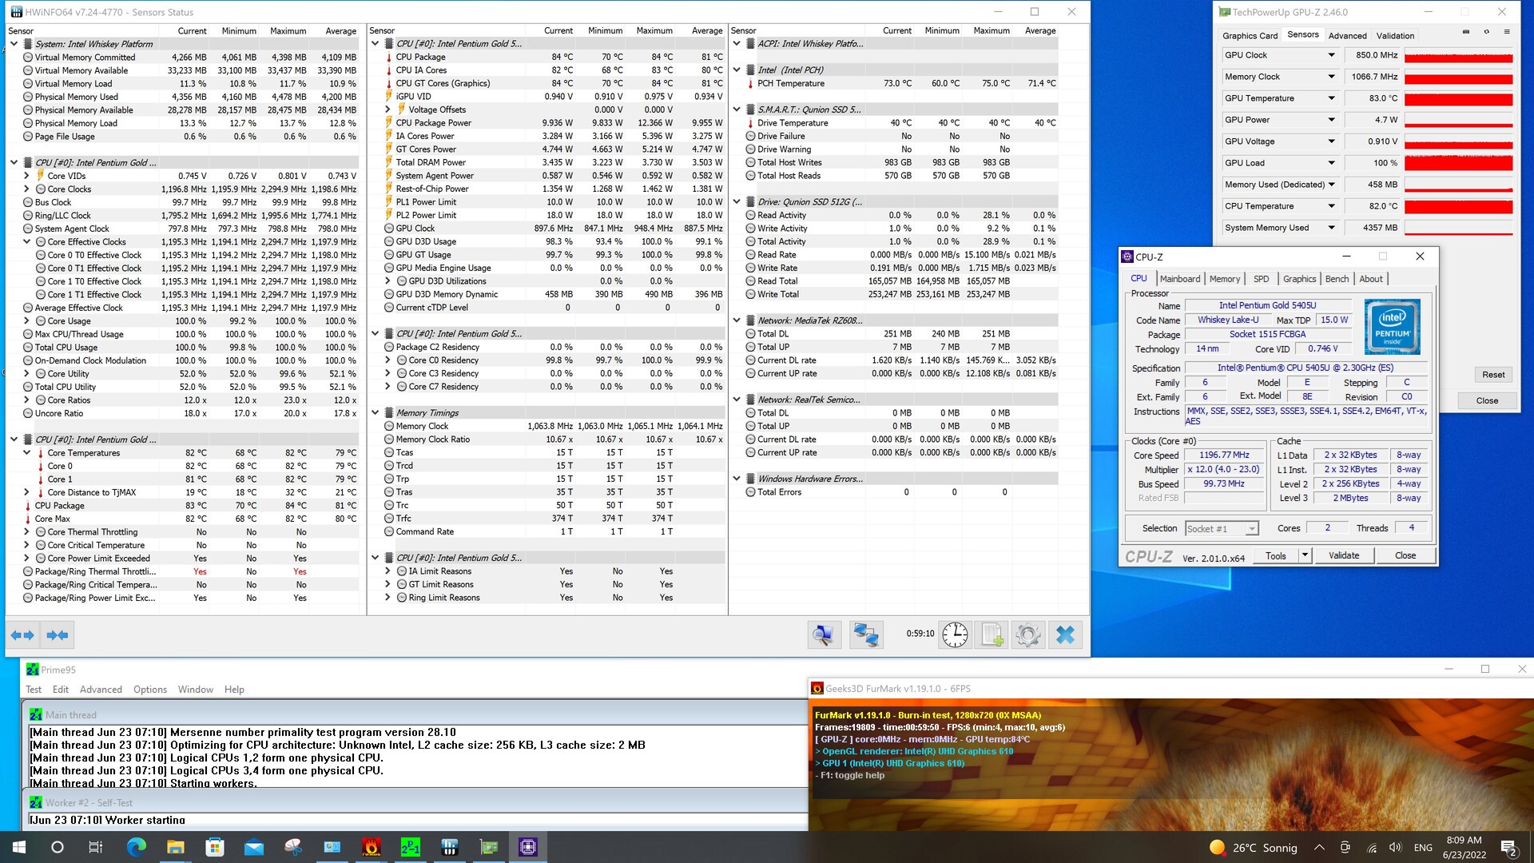Viewport: 1534px width, 863px height.
Task: Open HWiNFO sensor search monitor icon
Action: [823, 635]
